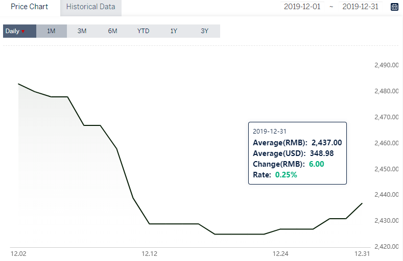Image resolution: width=403 pixels, height=261 pixels.
Task: Click the 2,490.00 y-axis value
Action: click(386, 65)
